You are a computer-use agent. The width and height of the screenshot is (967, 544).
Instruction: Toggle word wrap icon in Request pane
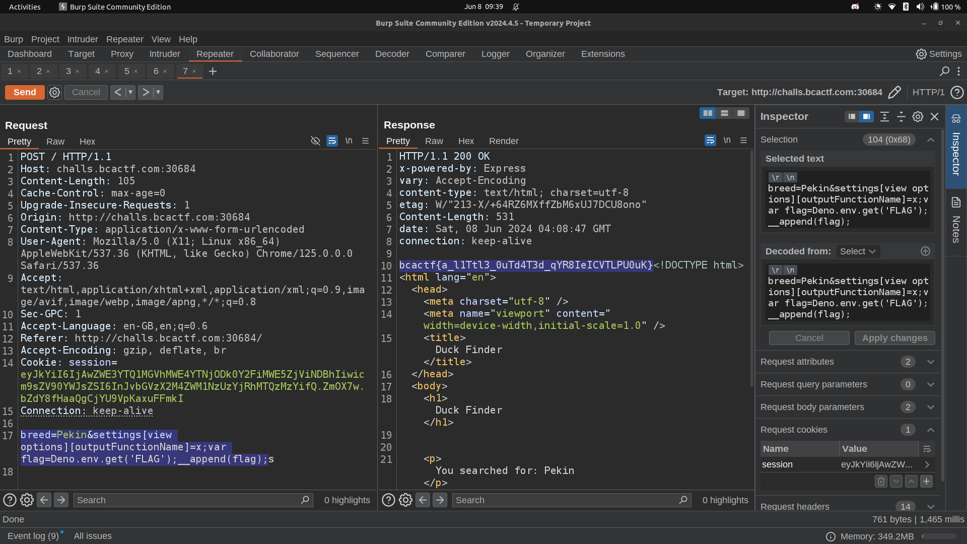coord(332,141)
